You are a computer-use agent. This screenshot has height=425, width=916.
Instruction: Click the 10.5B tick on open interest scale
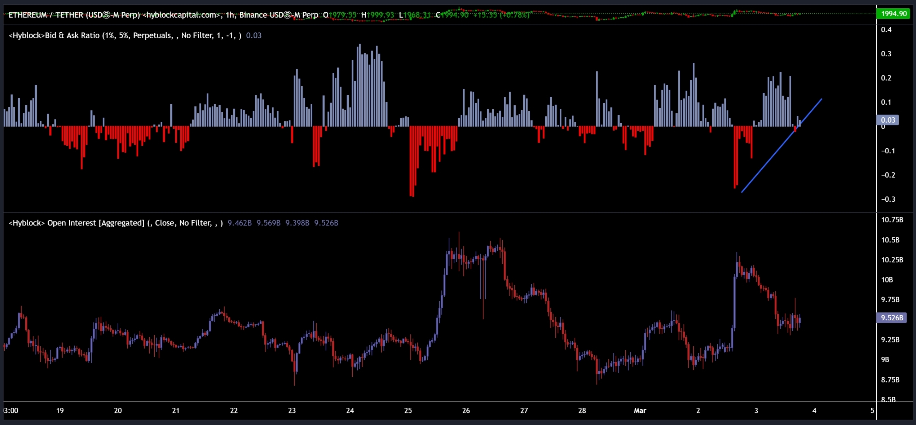pyautogui.click(x=890, y=240)
